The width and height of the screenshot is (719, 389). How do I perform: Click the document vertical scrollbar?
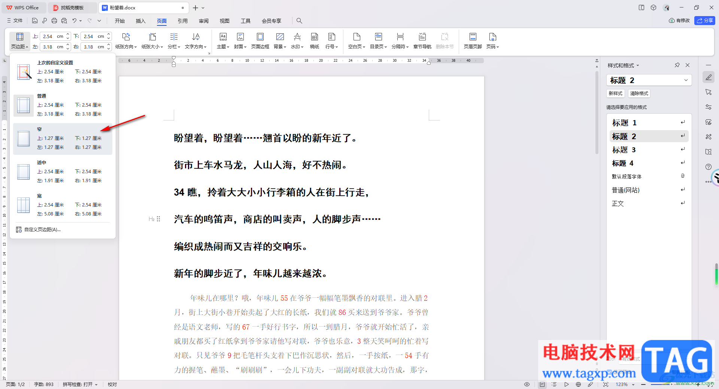[x=597, y=112]
